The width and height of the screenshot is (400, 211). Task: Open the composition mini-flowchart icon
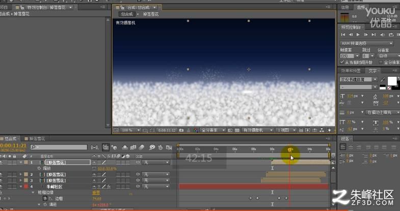tap(94, 147)
